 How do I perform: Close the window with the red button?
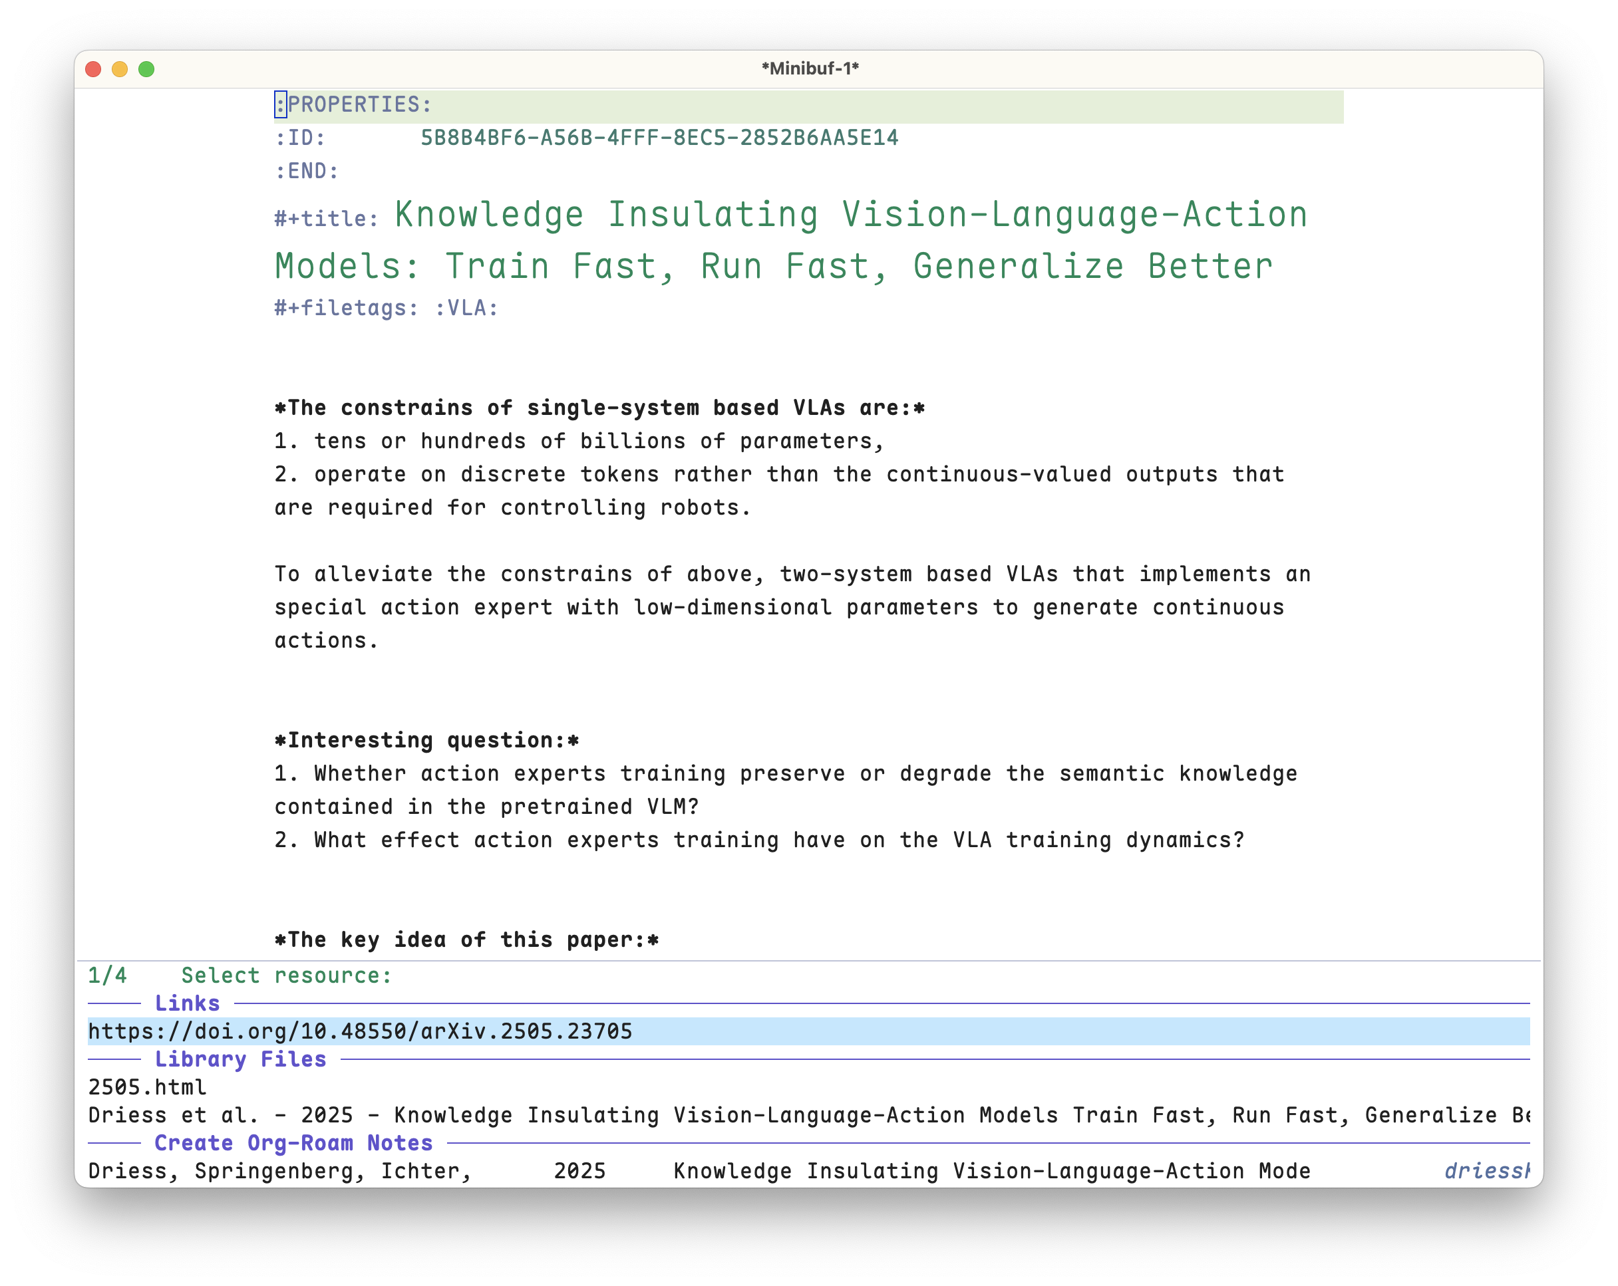tap(93, 69)
